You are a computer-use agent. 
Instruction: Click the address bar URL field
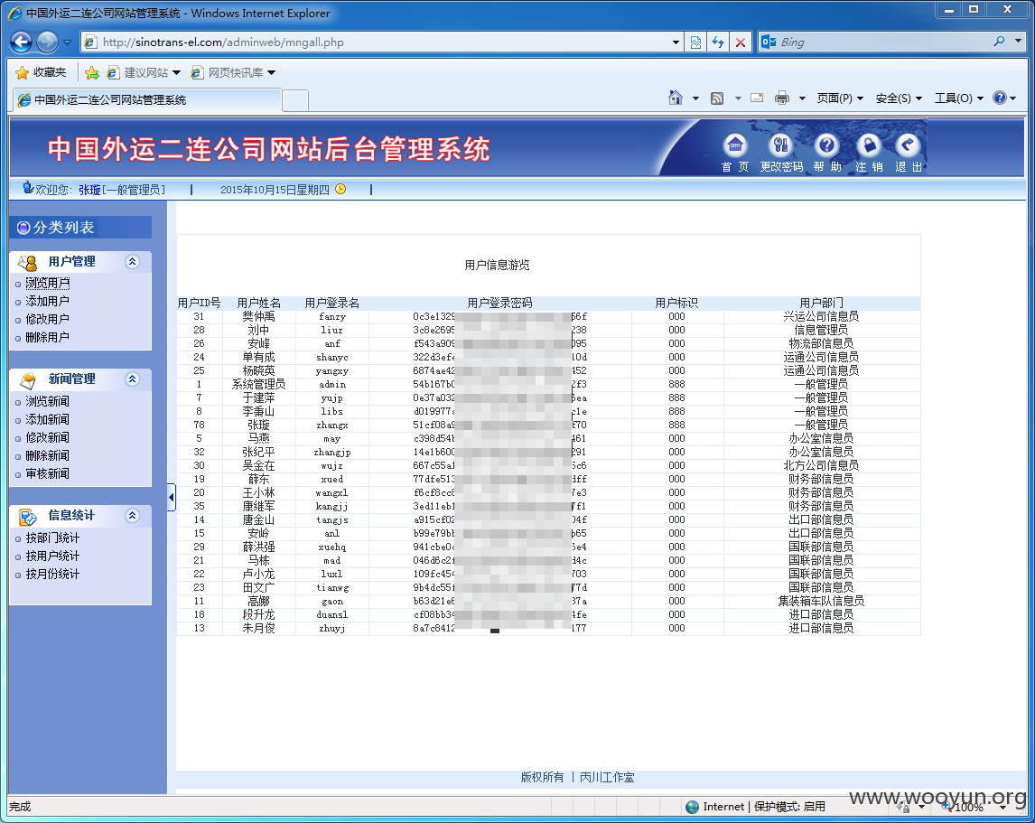(383, 42)
